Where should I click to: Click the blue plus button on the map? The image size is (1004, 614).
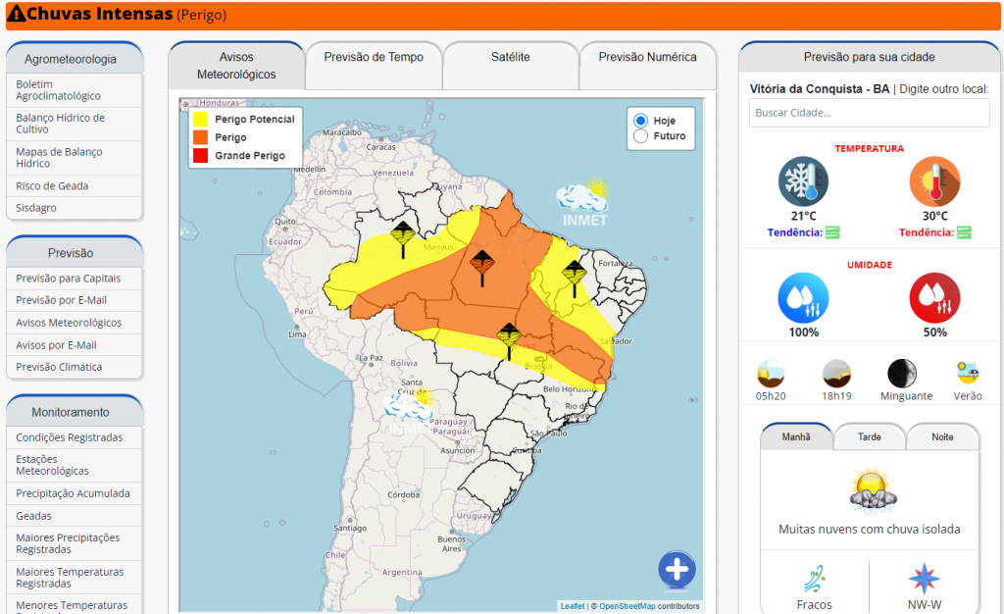point(677,569)
